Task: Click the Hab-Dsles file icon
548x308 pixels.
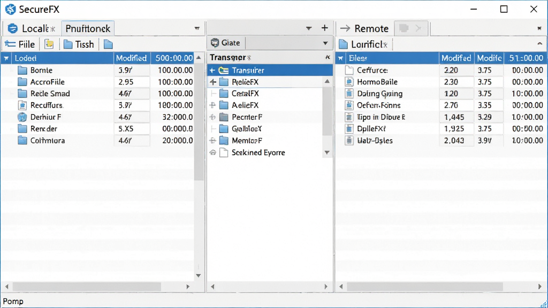Action: [x=349, y=141]
